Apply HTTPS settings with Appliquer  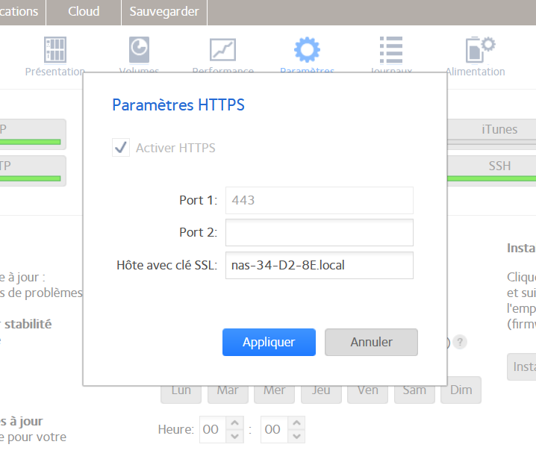tap(269, 342)
